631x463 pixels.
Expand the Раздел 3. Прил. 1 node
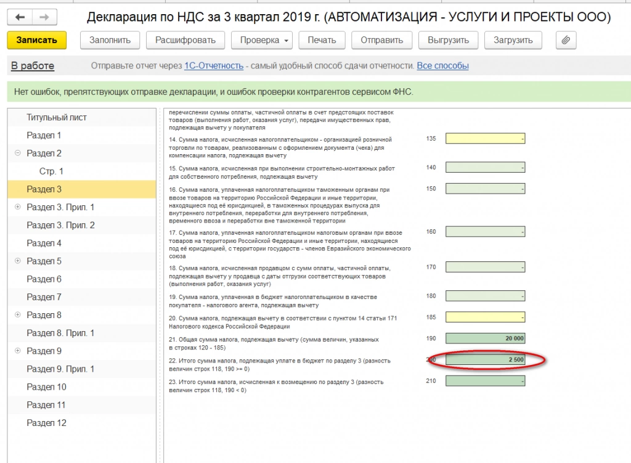coord(18,207)
